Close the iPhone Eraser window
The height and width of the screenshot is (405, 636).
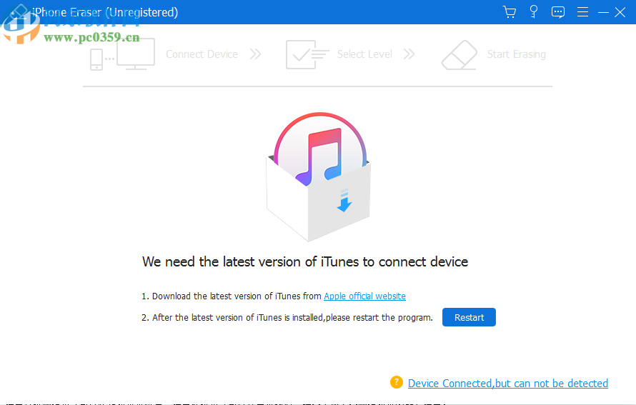pyautogui.click(x=620, y=12)
